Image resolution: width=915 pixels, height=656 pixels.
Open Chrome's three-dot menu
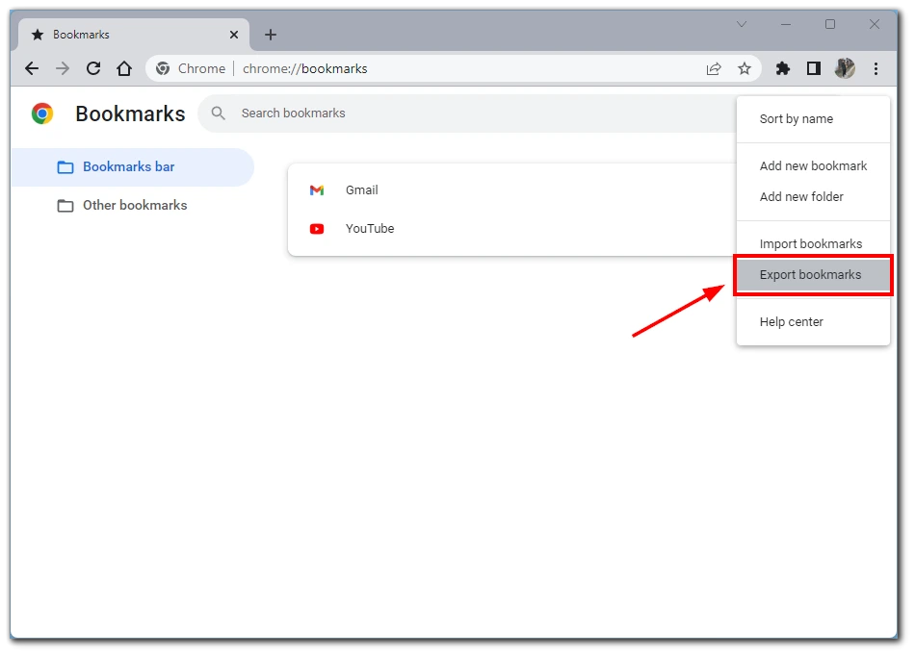876,68
